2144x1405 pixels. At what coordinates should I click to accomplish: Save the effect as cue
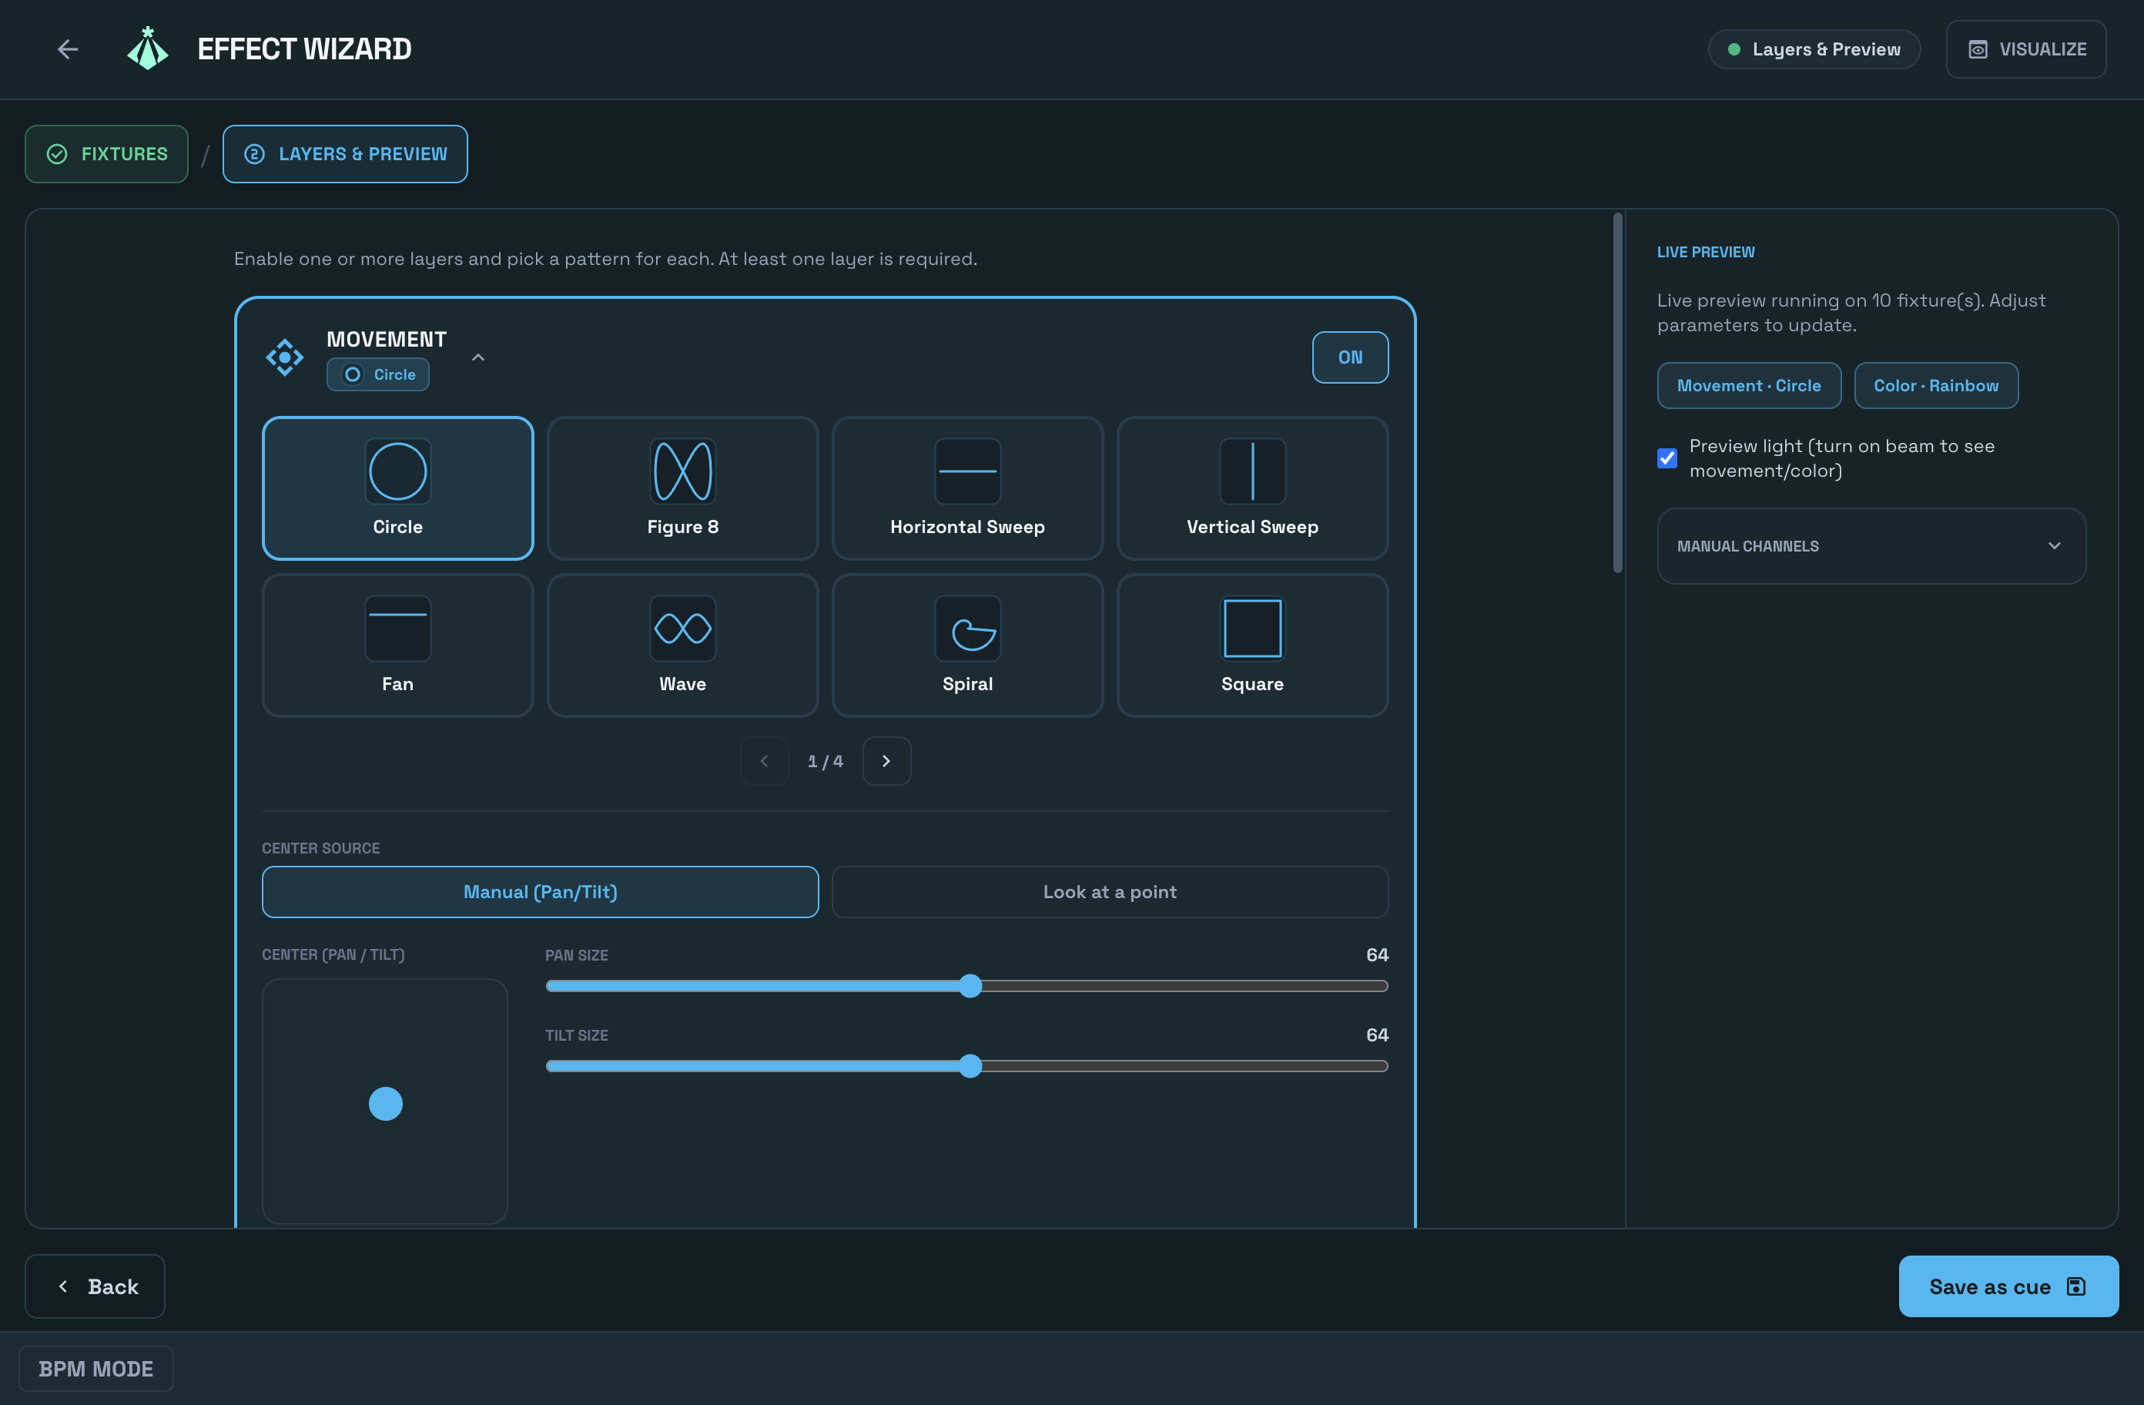tap(2008, 1287)
